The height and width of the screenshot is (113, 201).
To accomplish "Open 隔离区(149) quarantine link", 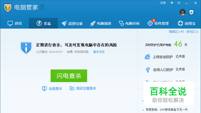I will click(176, 32).
